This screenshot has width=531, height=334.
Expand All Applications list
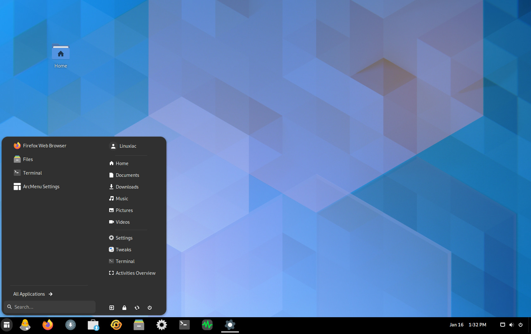click(x=33, y=294)
